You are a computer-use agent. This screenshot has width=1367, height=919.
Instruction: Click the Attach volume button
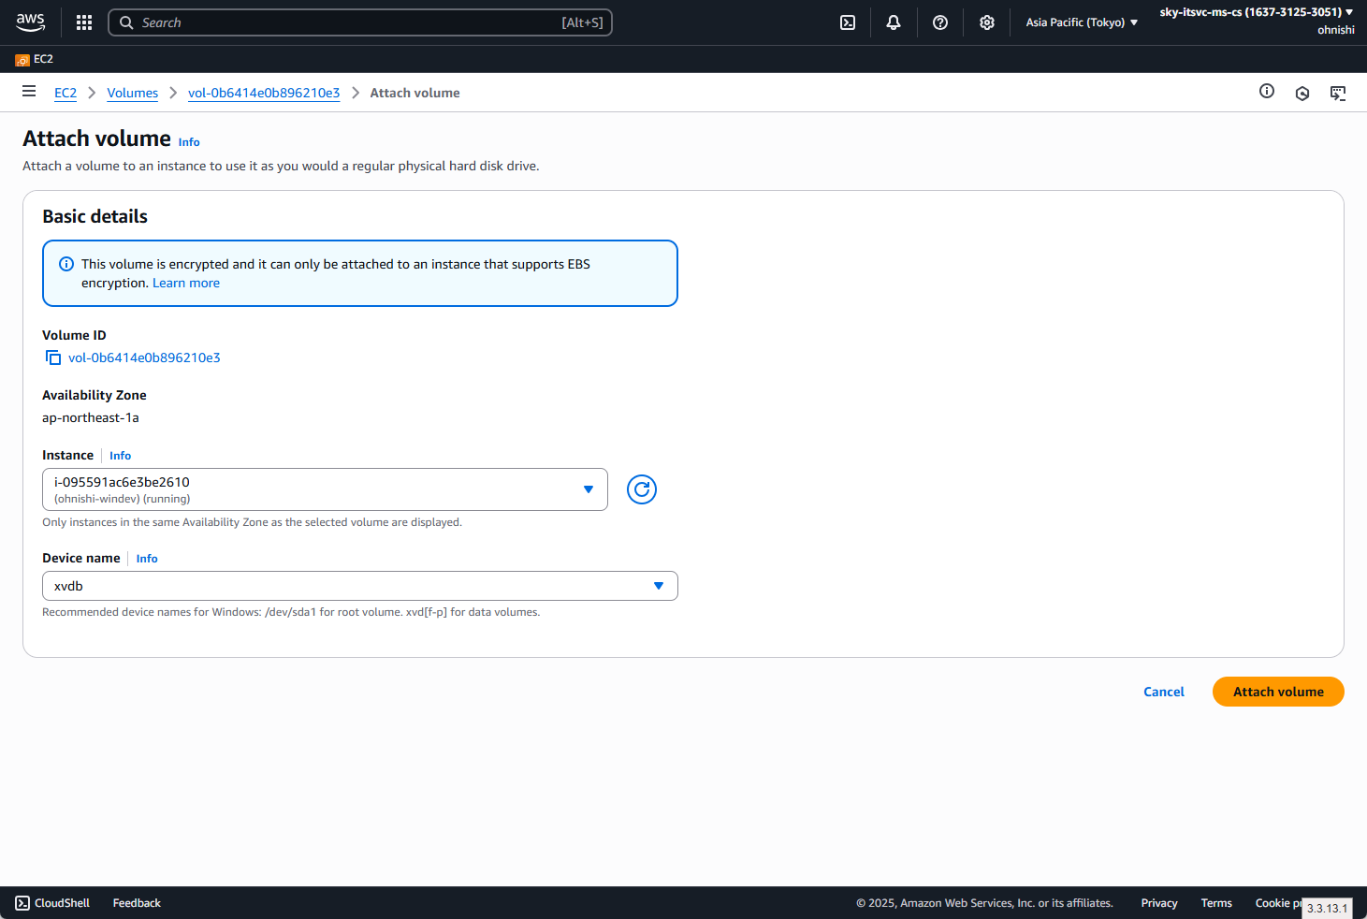(x=1278, y=692)
